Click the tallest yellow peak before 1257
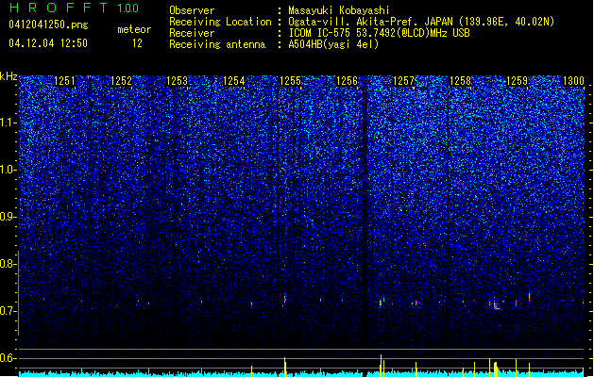 381,366
